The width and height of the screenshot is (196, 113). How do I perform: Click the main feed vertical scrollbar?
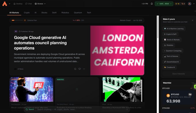158,27
